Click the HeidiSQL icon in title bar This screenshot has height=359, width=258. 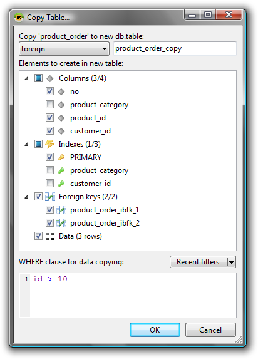(x=19, y=18)
